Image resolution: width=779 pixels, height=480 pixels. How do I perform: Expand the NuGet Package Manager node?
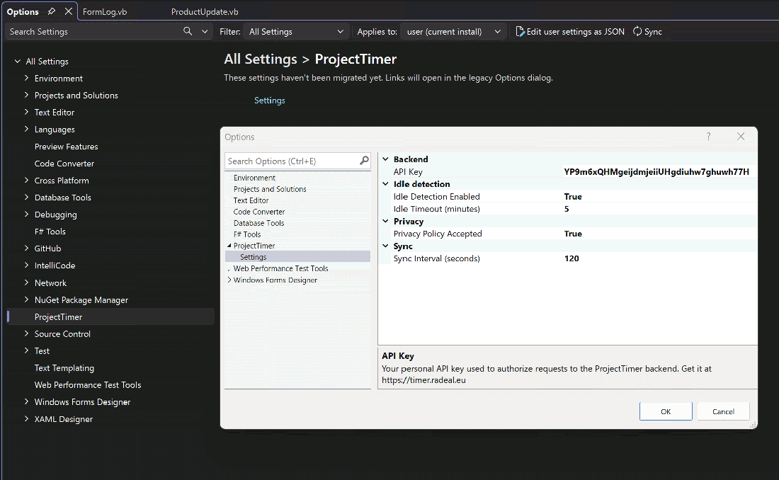(26, 299)
